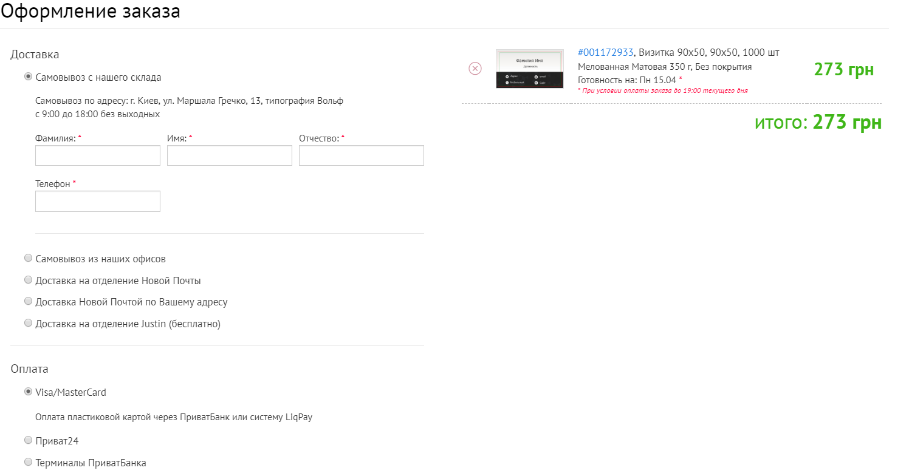Screen dimensions: 909x476
Task: Open order link #001172933
Action: pyautogui.click(x=606, y=53)
